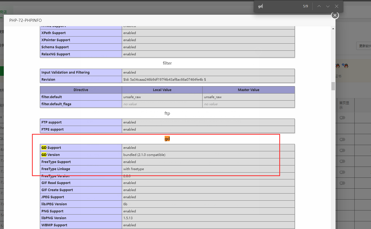Click the PHP-72-PHPINFO dialog title
The image size is (371, 229).
(25, 20)
